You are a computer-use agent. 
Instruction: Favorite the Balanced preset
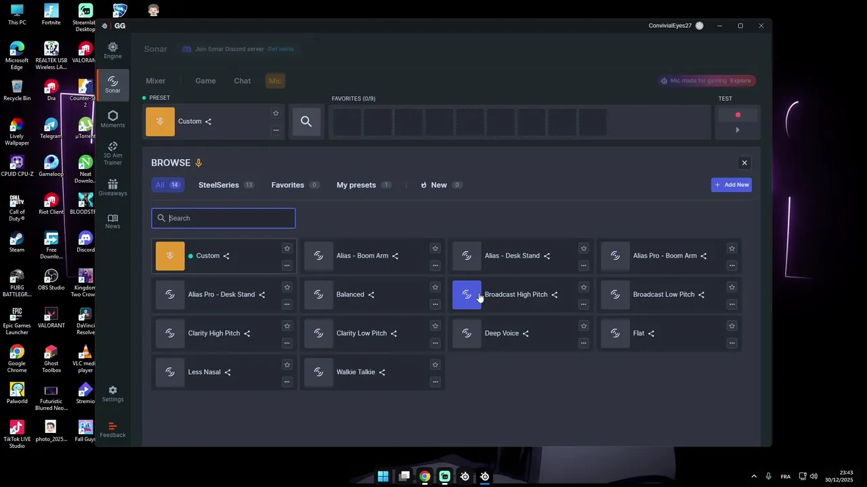coord(435,287)
